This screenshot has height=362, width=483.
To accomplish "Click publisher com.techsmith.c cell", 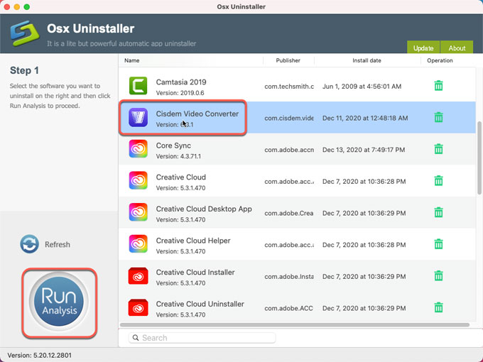I will [x=289, y=87].
